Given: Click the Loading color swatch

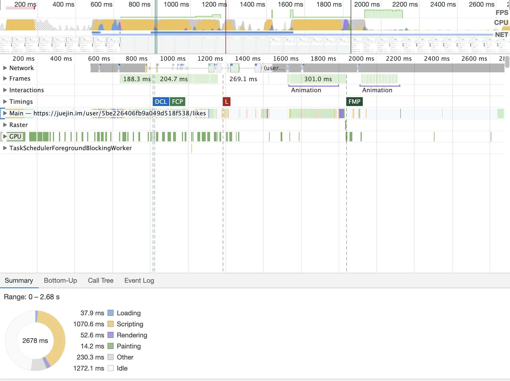Looking at the screenshot, I should (111, 313).
